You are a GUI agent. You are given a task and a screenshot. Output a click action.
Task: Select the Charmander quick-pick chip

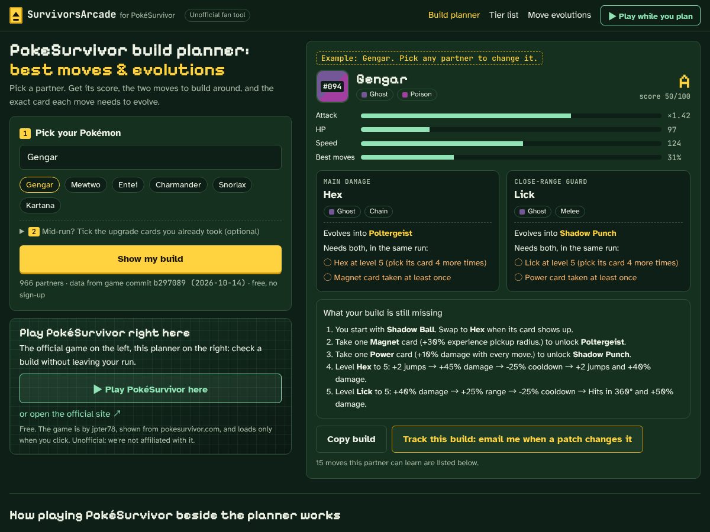pos(178,185)
